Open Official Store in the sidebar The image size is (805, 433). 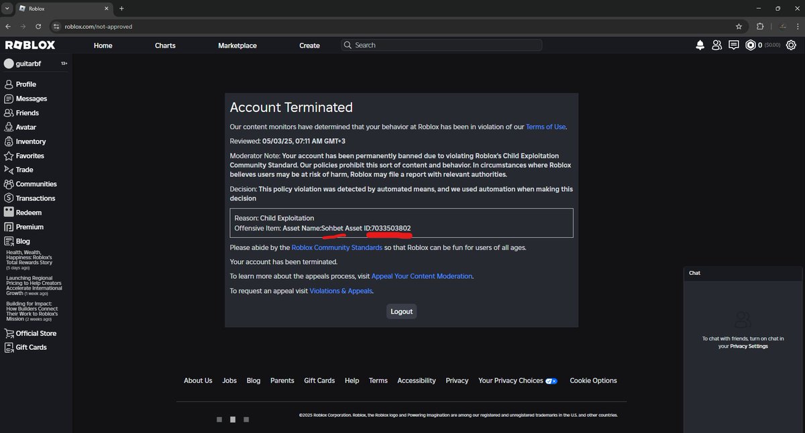pos(30,333)
